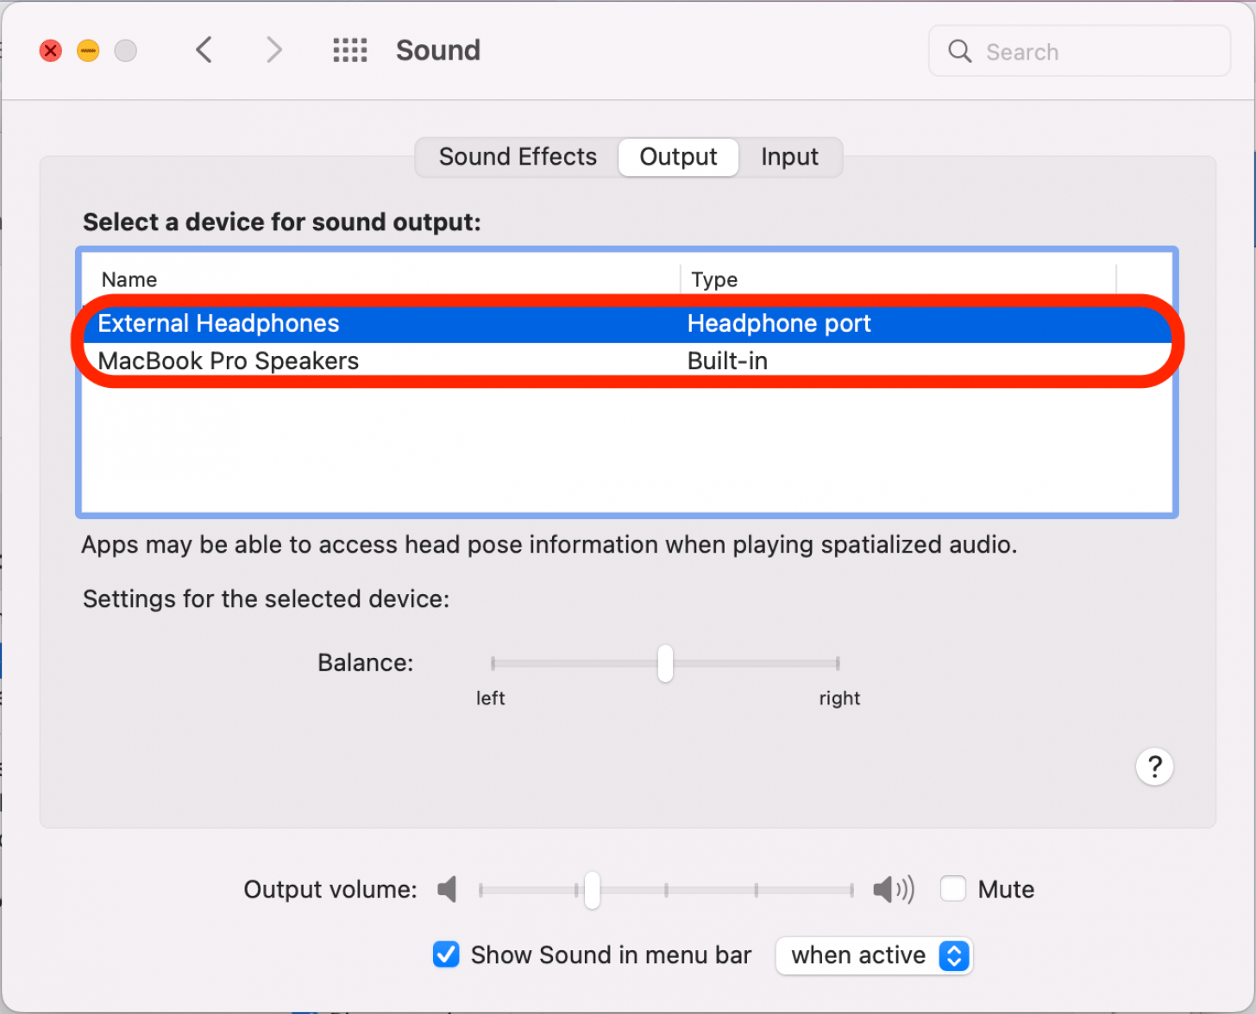
Task: Open the when active dropdown
Action: tap(874, 955)
